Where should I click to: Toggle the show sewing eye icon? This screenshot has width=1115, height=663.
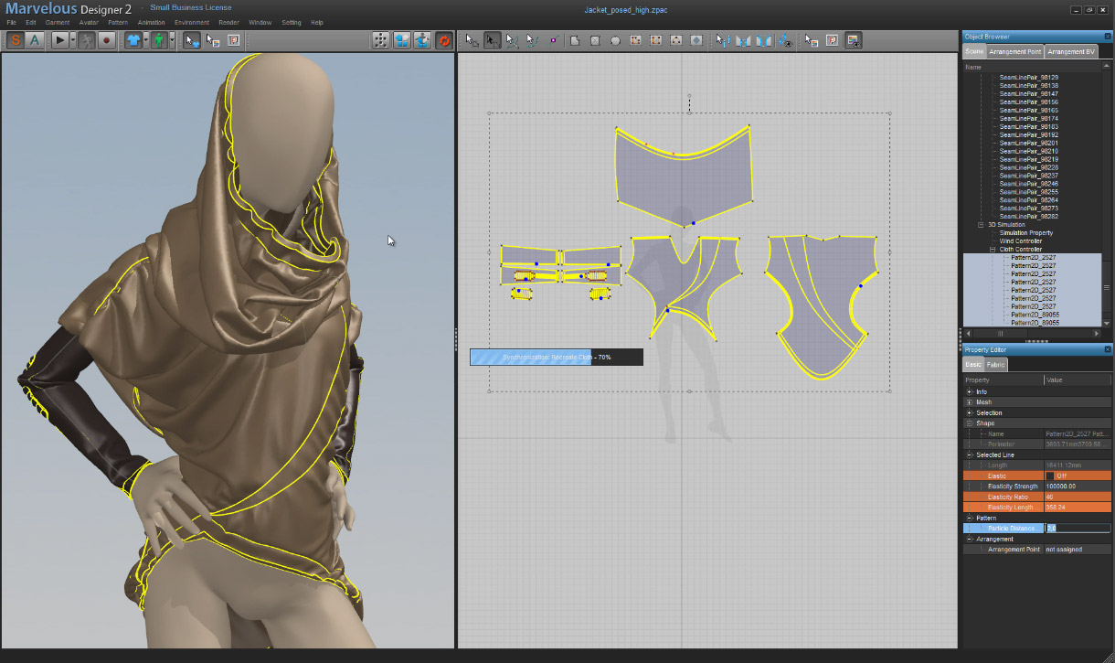click(x=785, y=40)
